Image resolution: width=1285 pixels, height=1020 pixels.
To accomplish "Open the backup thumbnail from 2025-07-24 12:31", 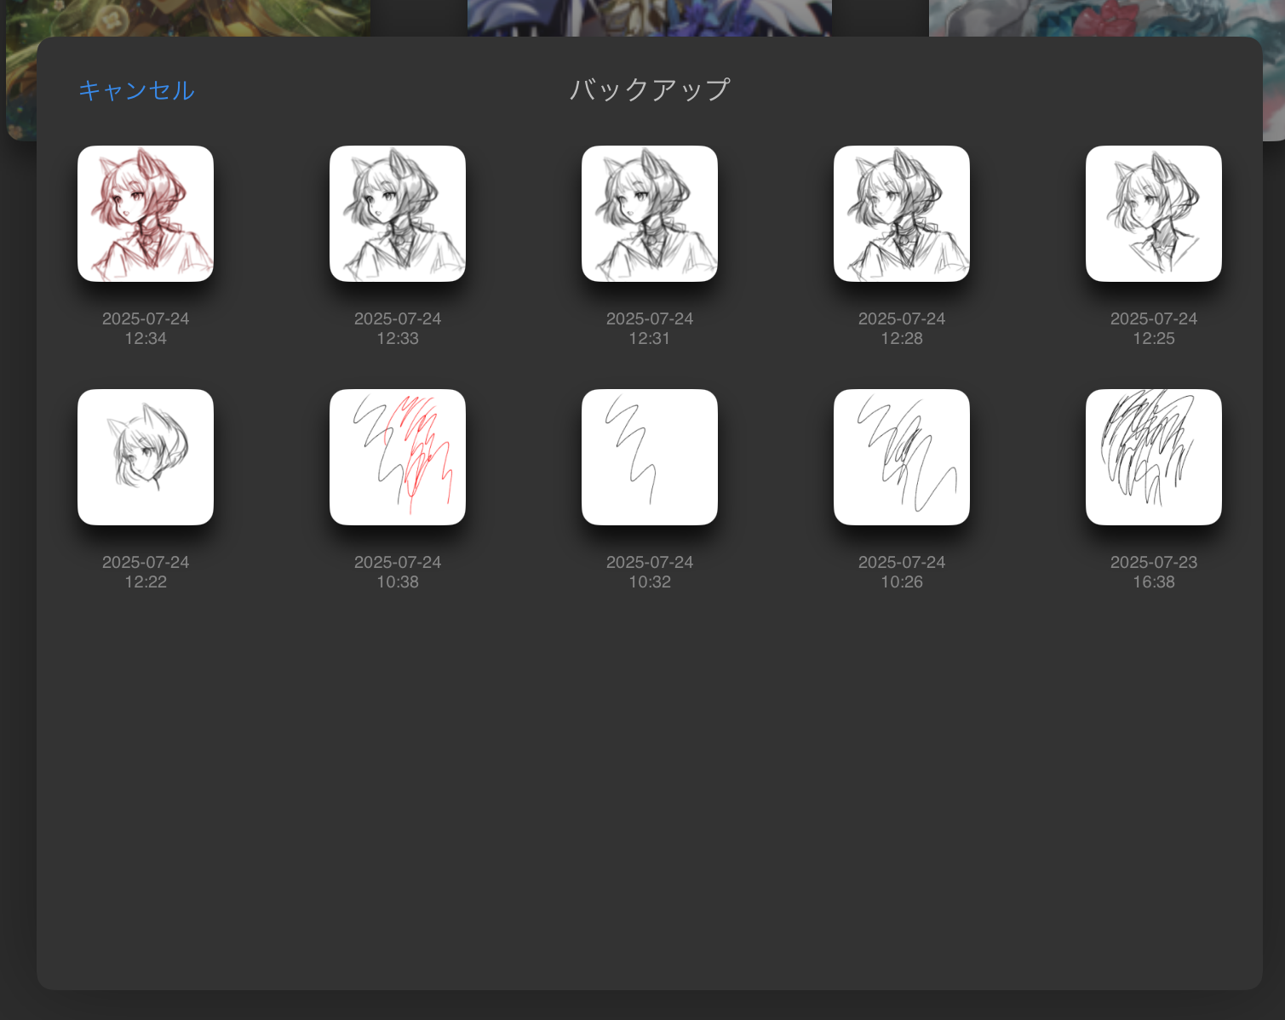I will click(650, 214).
